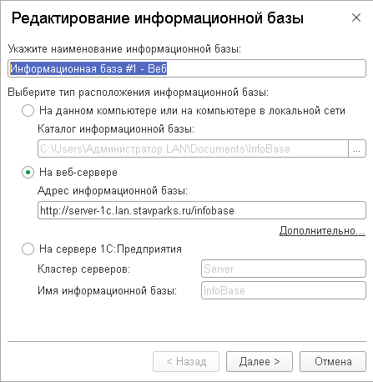Click the browse "..." catalog button
Screen dimensions: 373x382
pyautogui.click(x=357, y=148)
